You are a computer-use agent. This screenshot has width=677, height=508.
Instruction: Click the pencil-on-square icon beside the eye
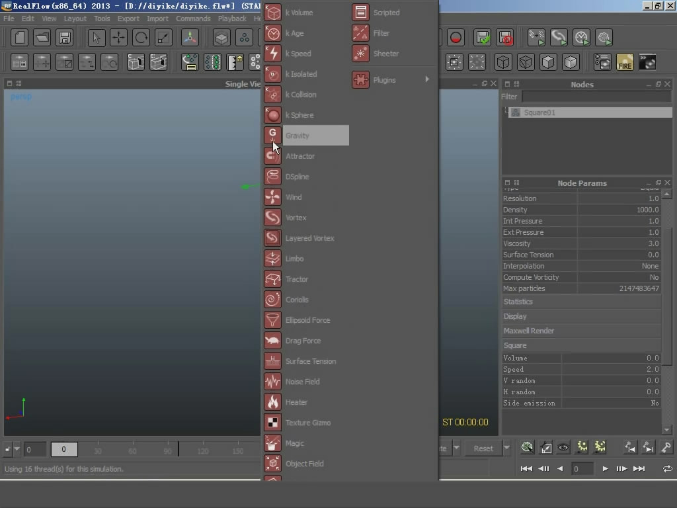[x=545, y=448]
